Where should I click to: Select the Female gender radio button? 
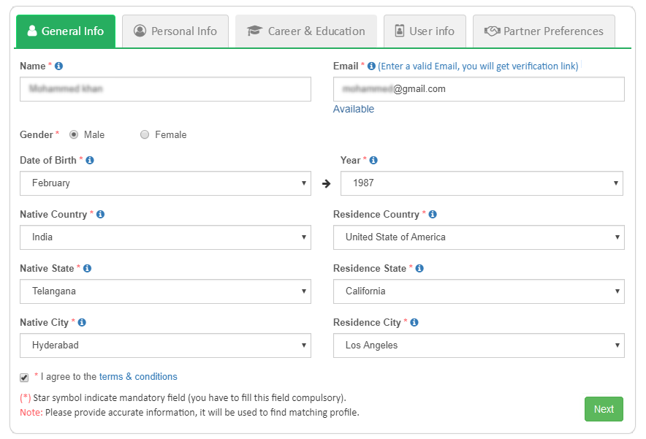coord(145,134)
